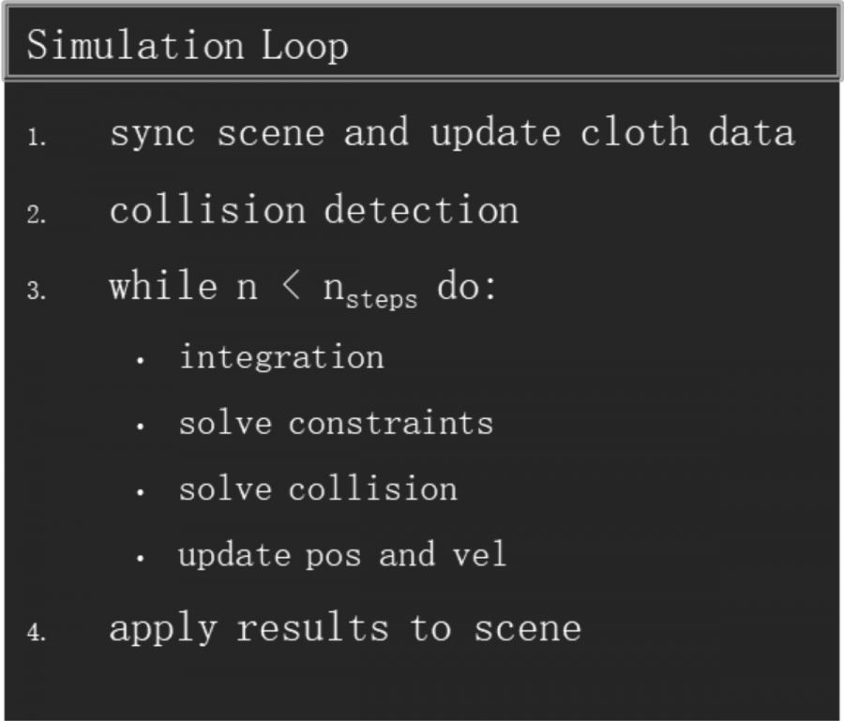844x721 pixels.
Task: Click the bullet before "integration"
Action: pyautogui.click(x=140, y=361)
